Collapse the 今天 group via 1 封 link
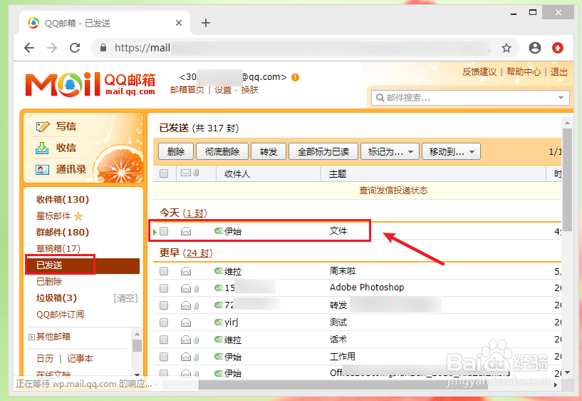582x401 pixels. coord(195,213)
